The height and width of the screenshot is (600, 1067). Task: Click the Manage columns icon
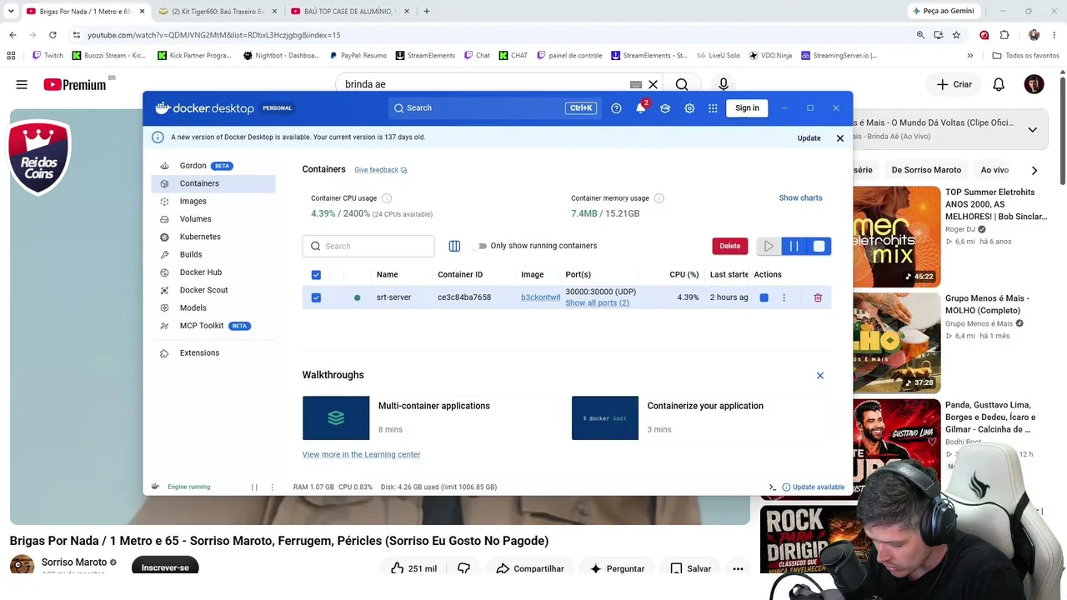coord(454,246)
